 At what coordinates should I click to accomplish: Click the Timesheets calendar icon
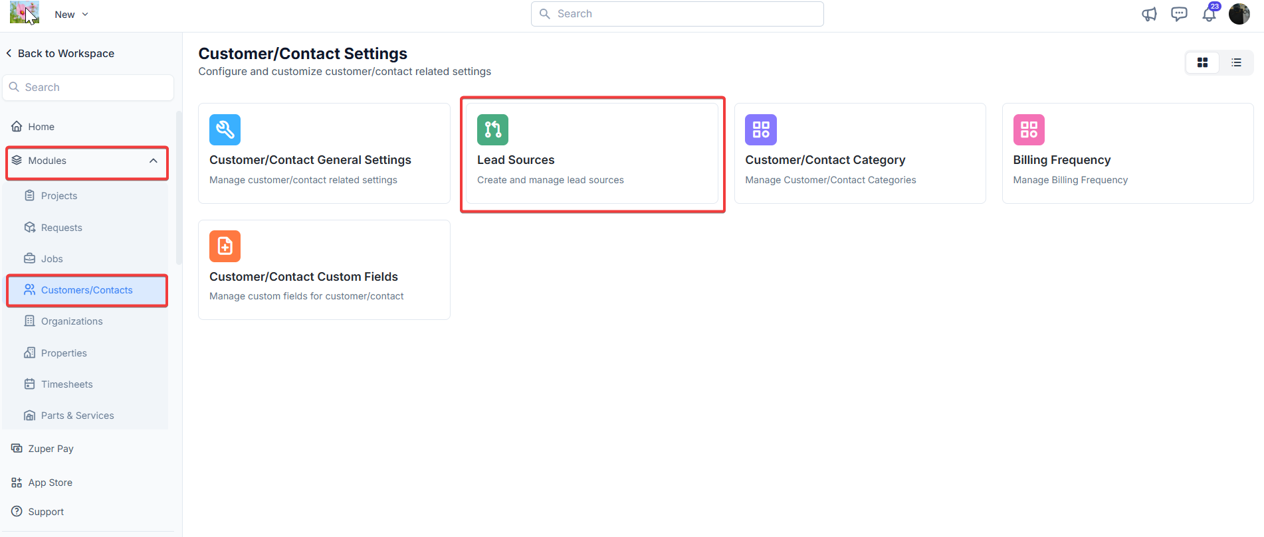pyautogui.click(x=29, y=384)
